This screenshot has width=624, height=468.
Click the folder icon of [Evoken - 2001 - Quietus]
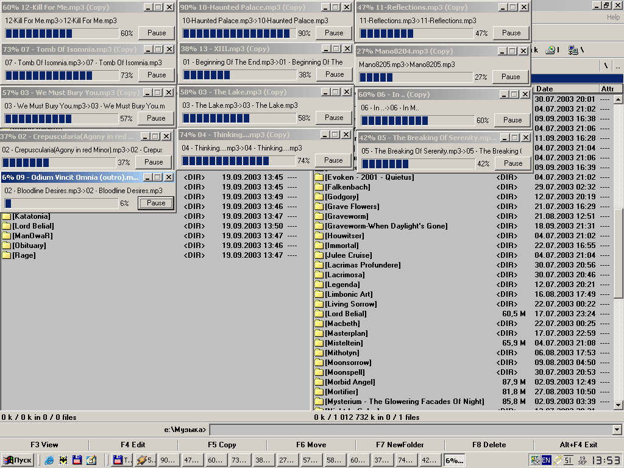tap(319, 177)
